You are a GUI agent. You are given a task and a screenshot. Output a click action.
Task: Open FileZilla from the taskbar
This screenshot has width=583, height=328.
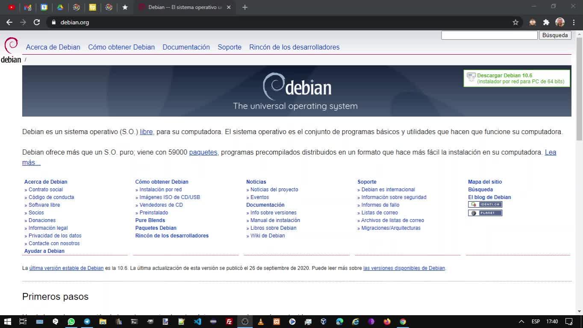click(x=229, y=322)
